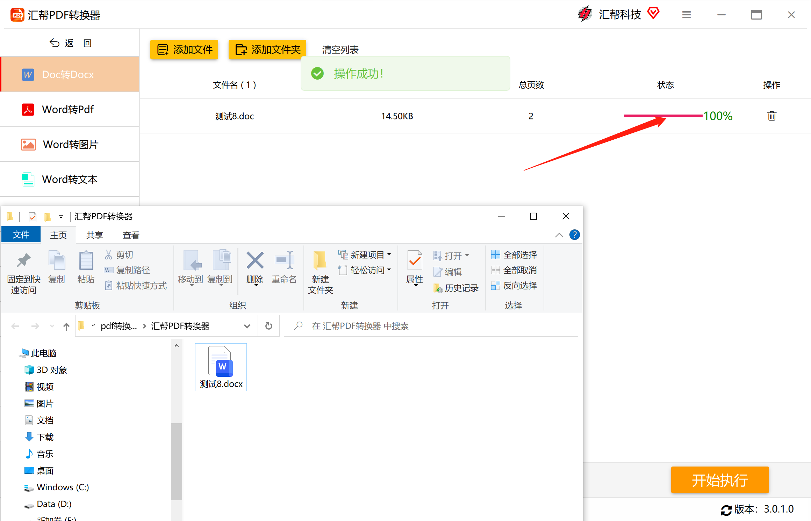Screen dimensions: 811x521
Task: Collapse the Explorer ribbon with chevron
Action: [559, 235]
